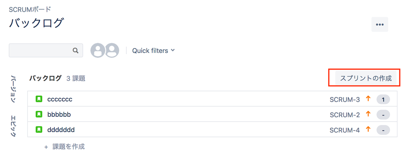Open the エピック side panel
The image size is (403, 162).
(14, 126)
